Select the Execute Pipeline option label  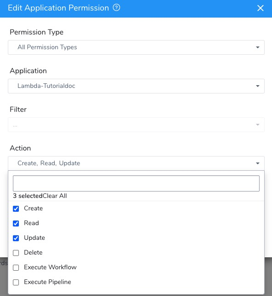(x=47, y=282)
